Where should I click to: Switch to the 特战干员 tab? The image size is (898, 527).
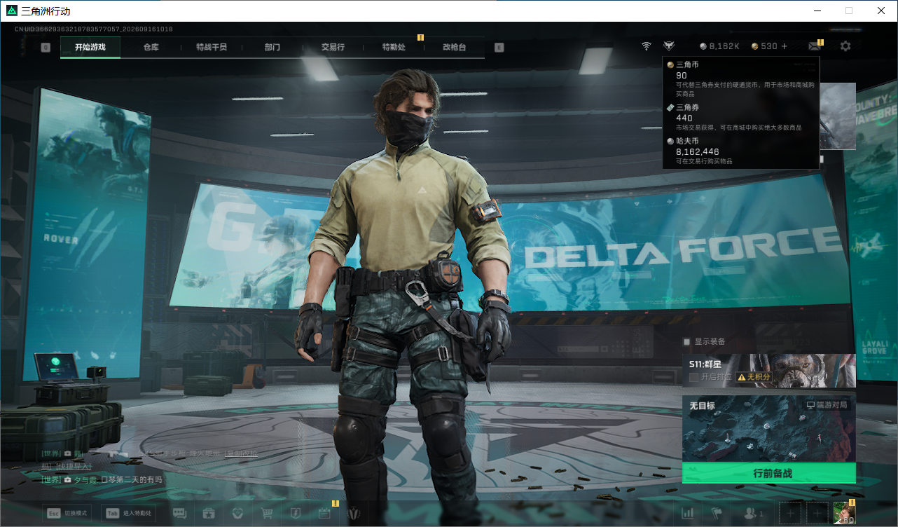[x=212, y=48]
